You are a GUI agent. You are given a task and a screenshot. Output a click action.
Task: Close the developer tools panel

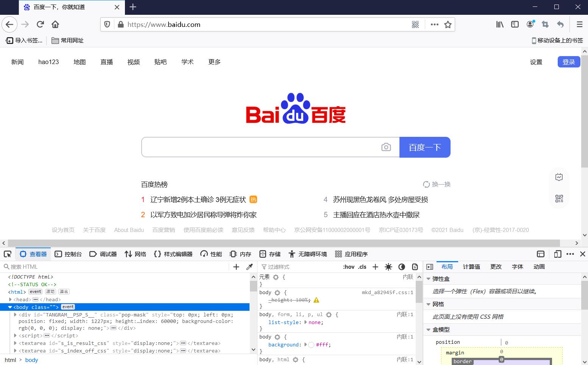coord(583,254)
